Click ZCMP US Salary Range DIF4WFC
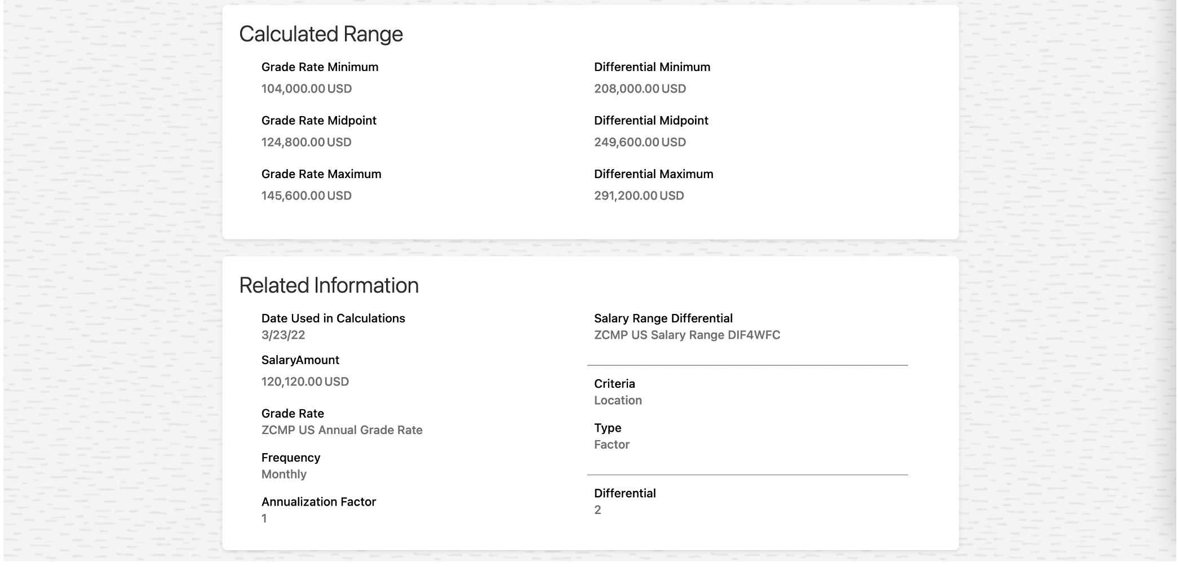 tap(687, 335)
